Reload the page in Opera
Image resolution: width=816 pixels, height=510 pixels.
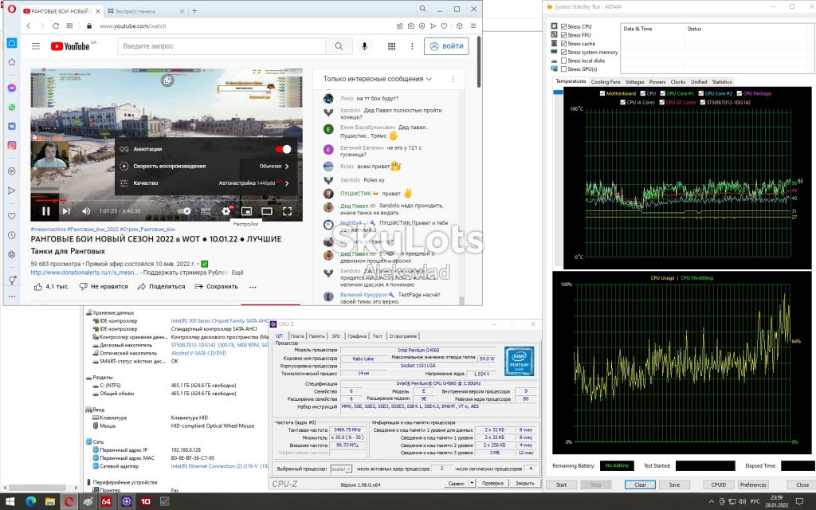[56, 25]
